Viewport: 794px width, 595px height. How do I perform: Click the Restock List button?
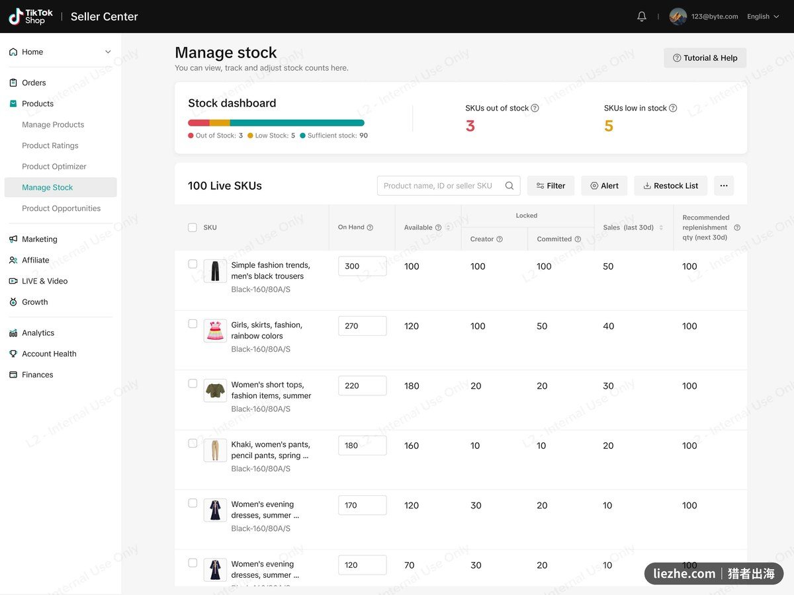(670, 186)
